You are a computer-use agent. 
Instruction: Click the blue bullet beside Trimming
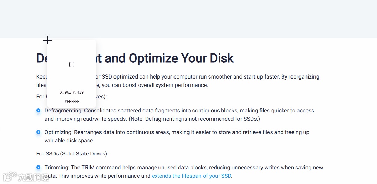click(38, 168)
